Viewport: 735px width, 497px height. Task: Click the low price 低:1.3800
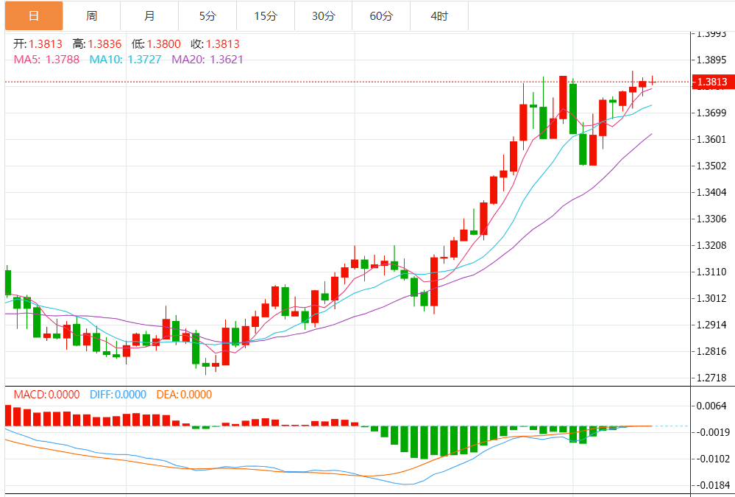pos(156,44)
